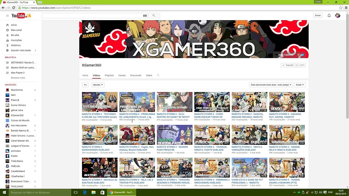Click the Plano B channel icon
The width and height of the screenshot is (349, 196).
pyautogui.click(x=8, y=100)
